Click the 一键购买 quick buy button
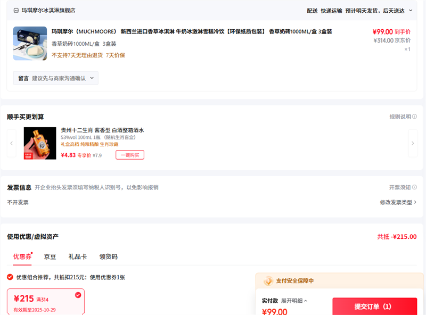The image size is (426, 315). point(130,155)
